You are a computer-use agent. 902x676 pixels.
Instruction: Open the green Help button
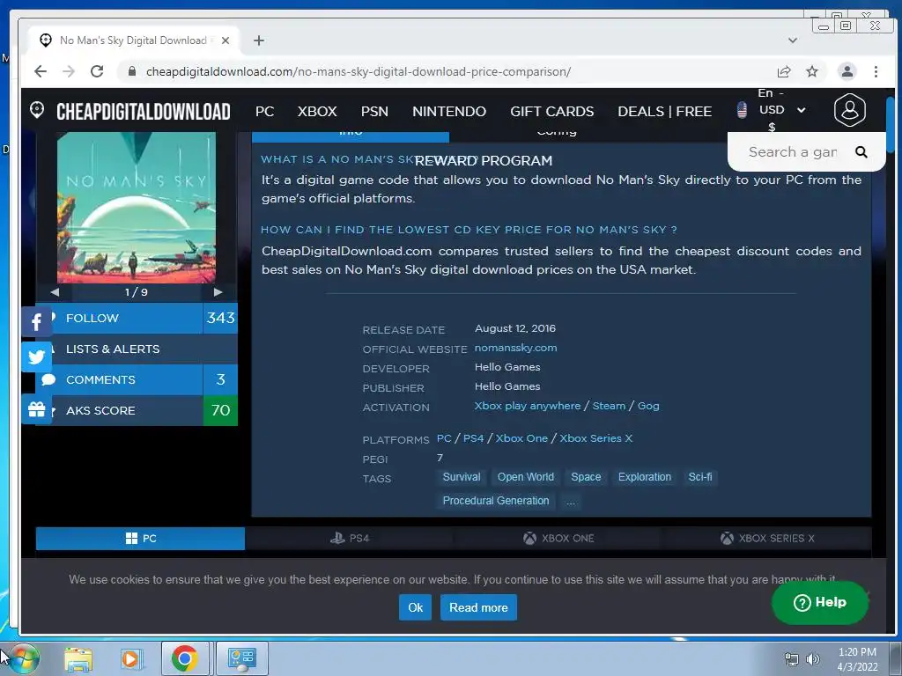click(x=820, y=602)
